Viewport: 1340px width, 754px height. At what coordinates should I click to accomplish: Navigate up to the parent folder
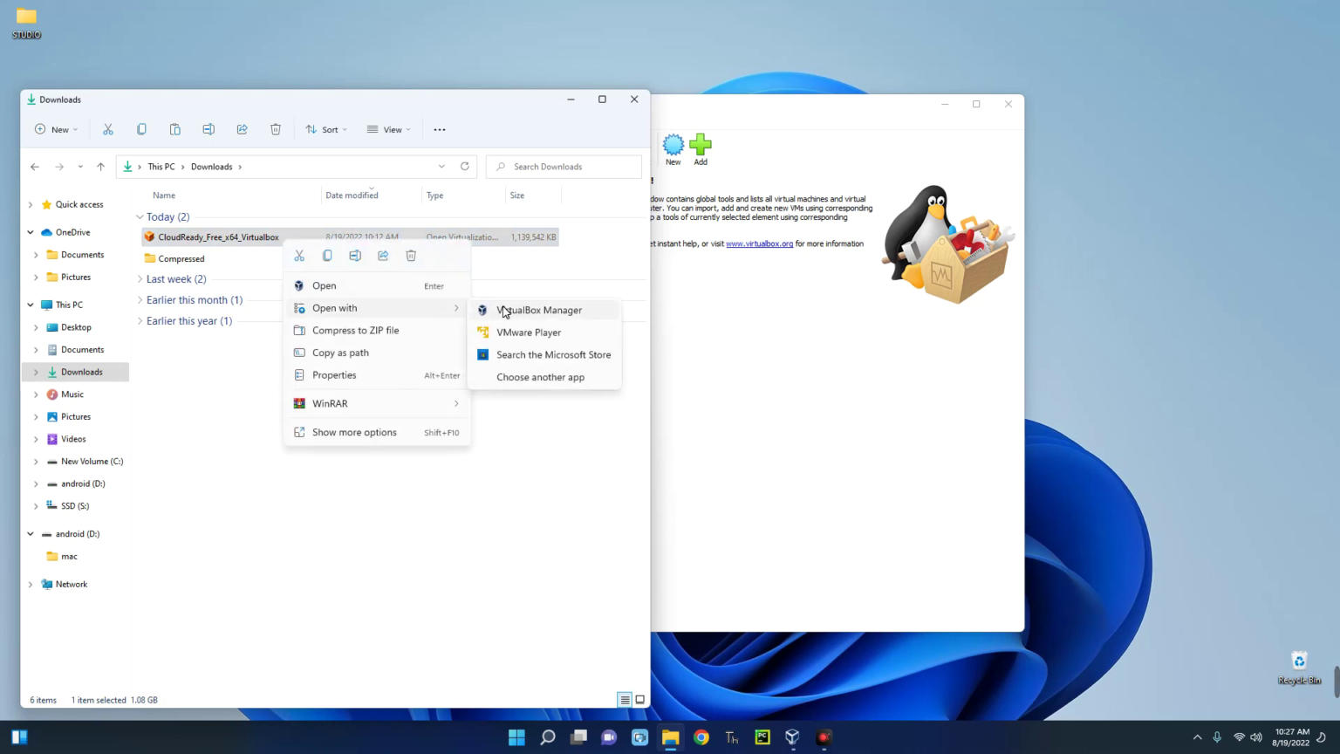100,167
